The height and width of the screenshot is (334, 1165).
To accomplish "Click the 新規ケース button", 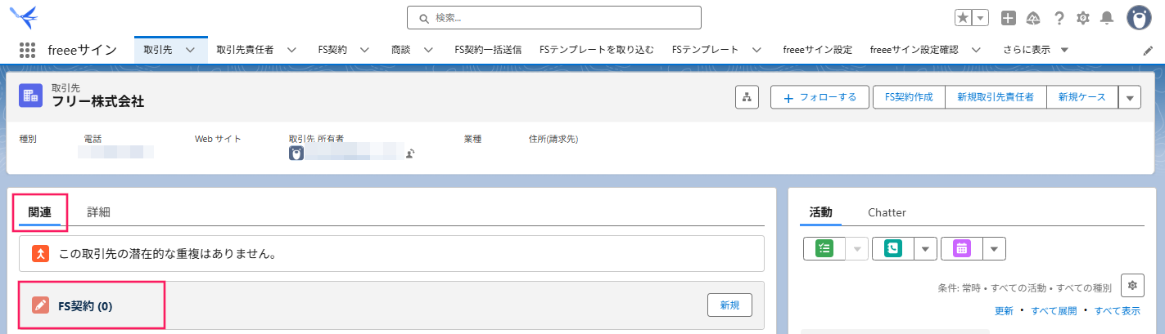I will tap(1081, 97).
